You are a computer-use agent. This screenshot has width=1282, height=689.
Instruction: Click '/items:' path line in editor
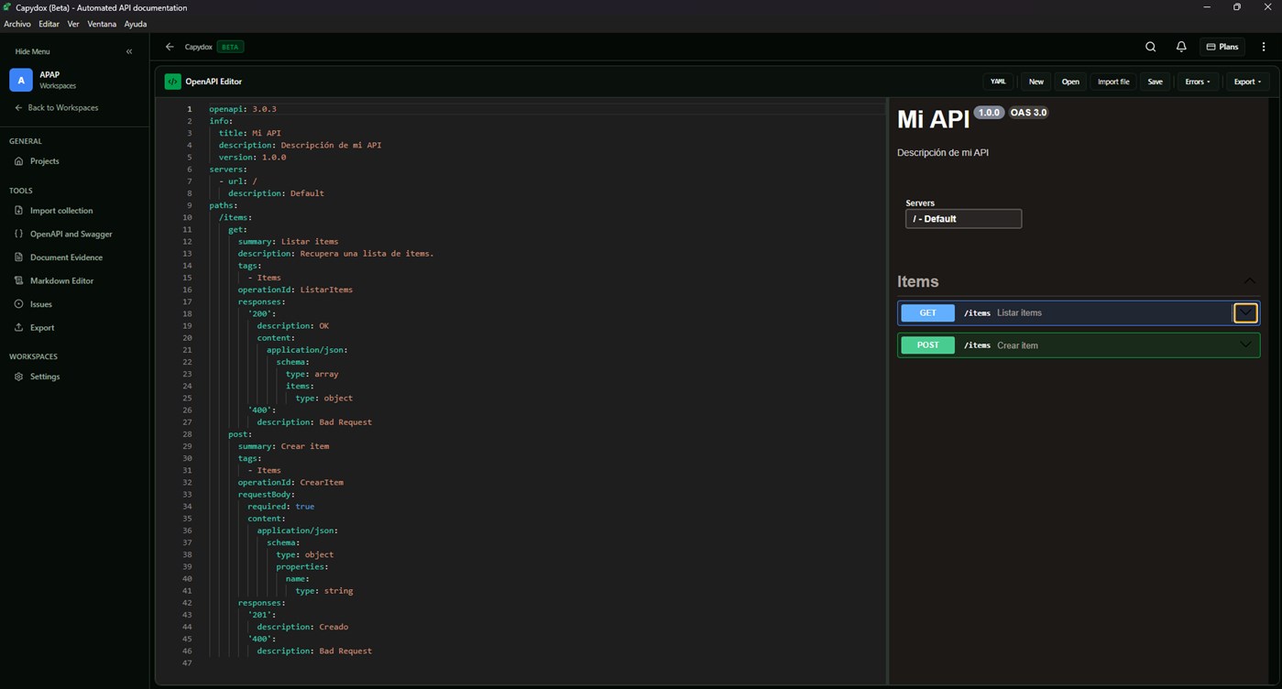235,217
